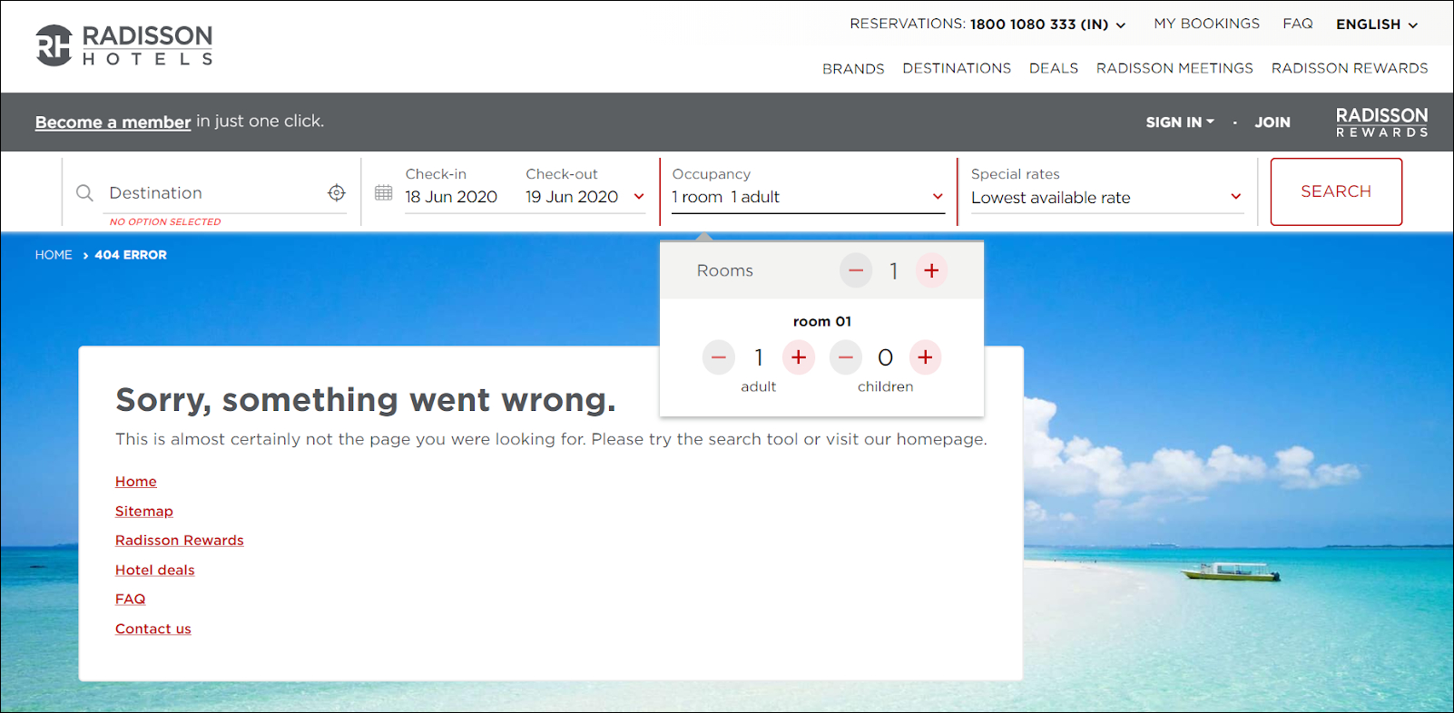Open the calendar icon for dates
This screenshot has width=1454, height=713.
(384, 193)
